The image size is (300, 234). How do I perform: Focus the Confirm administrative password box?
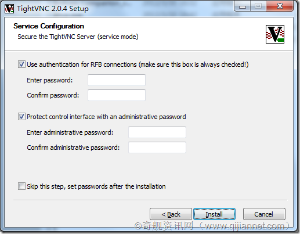click(x=157, y=147)
